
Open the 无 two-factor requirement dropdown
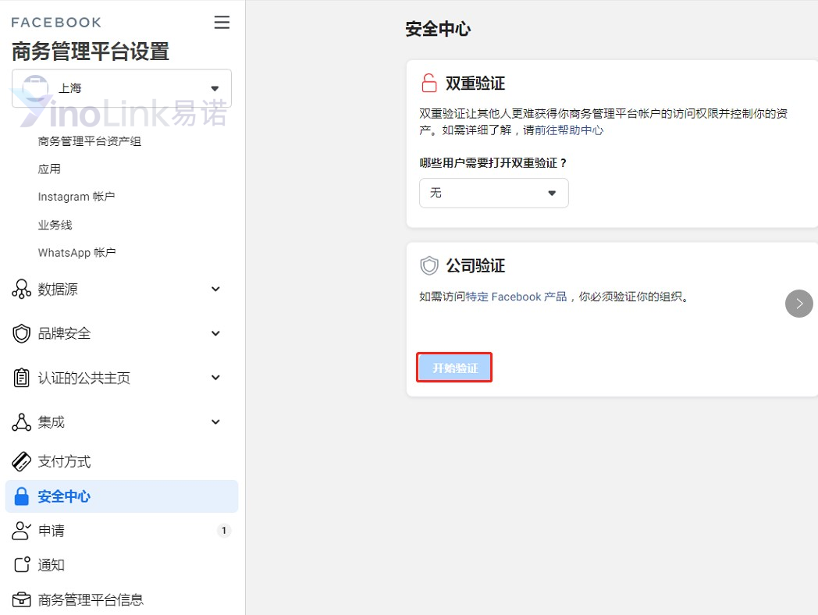tap(493, 193)
